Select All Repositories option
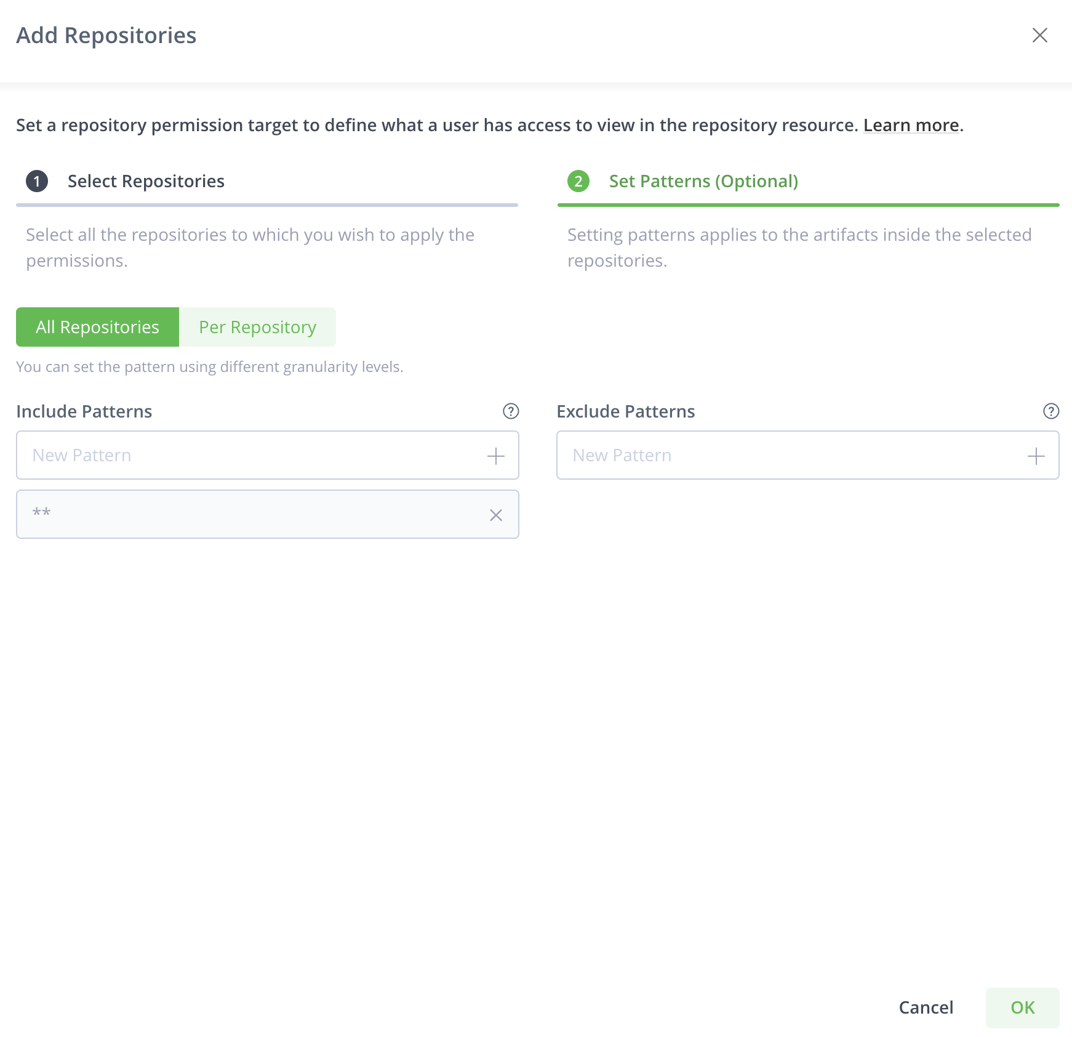1072x1037 pixels. pyautogui.click(x=97, y=327)
